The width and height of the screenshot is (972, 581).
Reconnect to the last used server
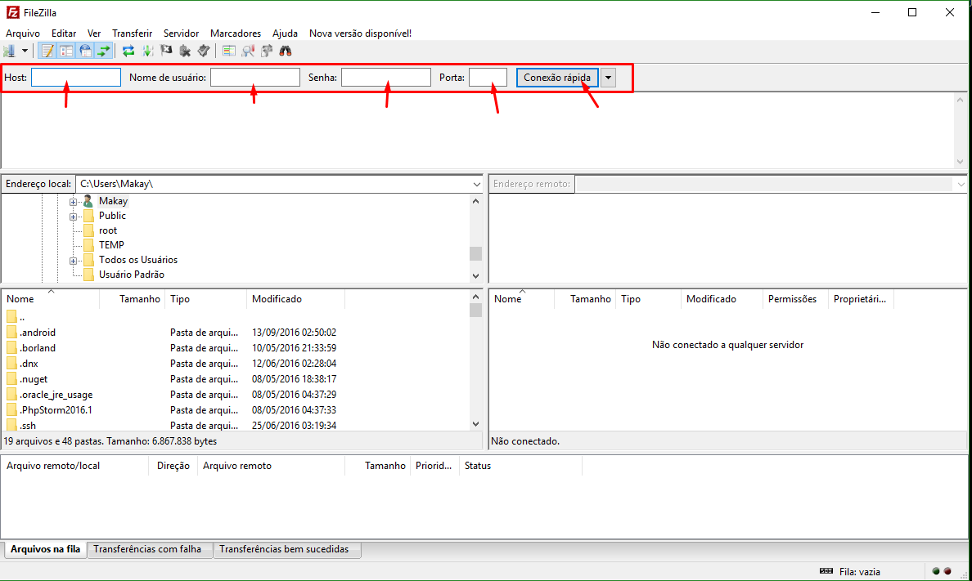[x=204, y=51]
